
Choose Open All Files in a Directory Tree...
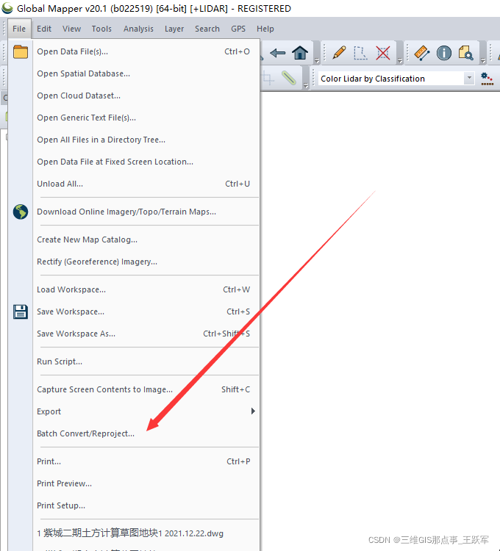coord(146,140)
